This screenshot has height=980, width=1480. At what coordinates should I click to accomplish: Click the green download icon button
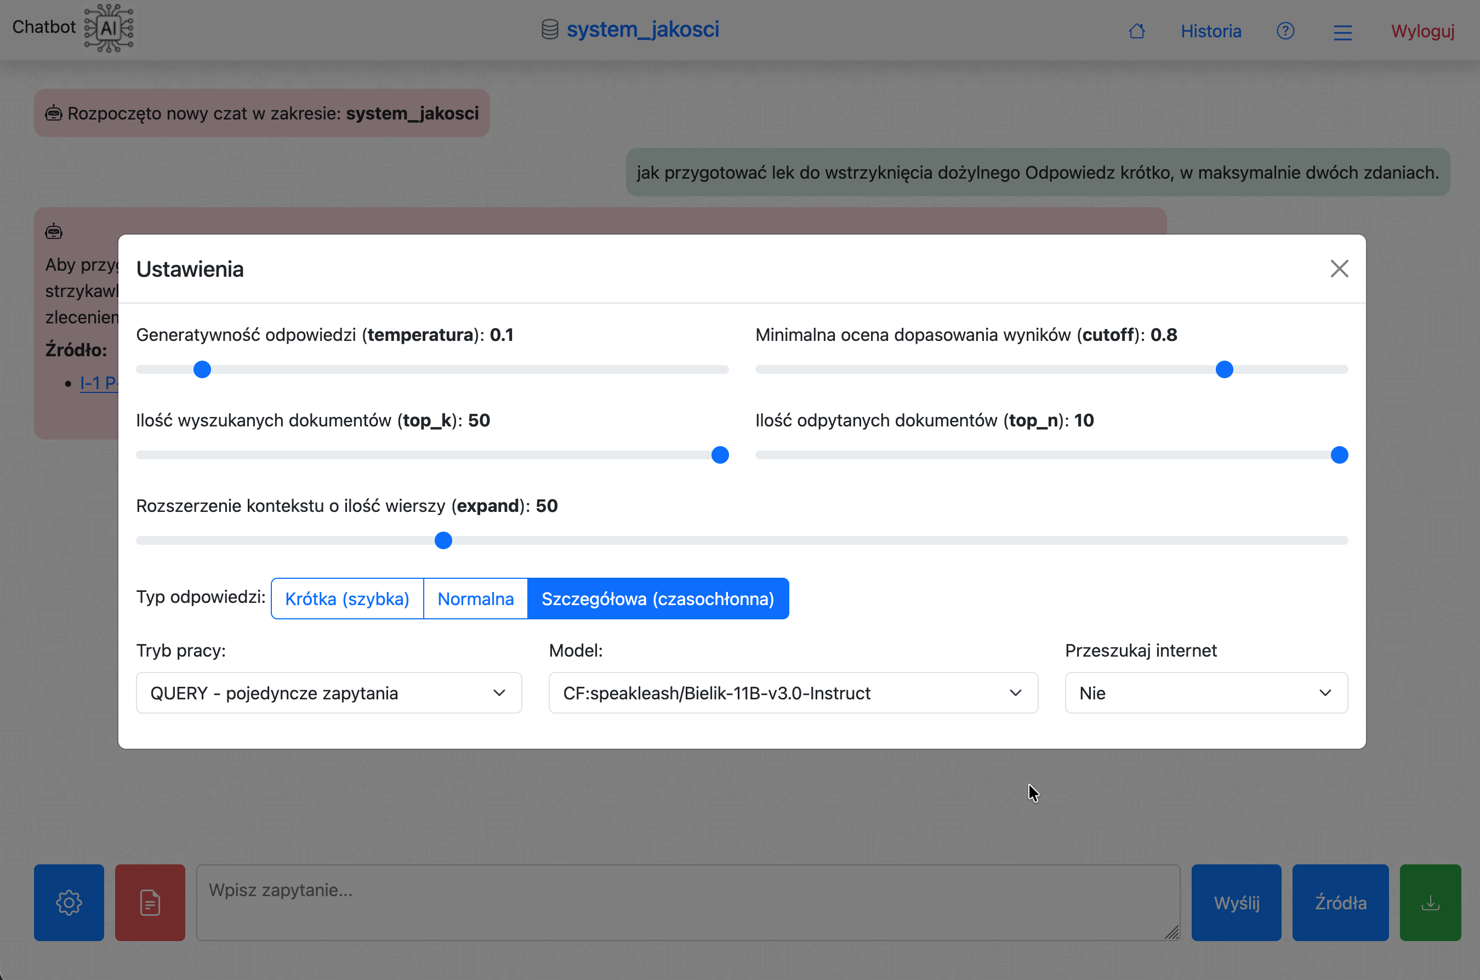[1430, 902]
